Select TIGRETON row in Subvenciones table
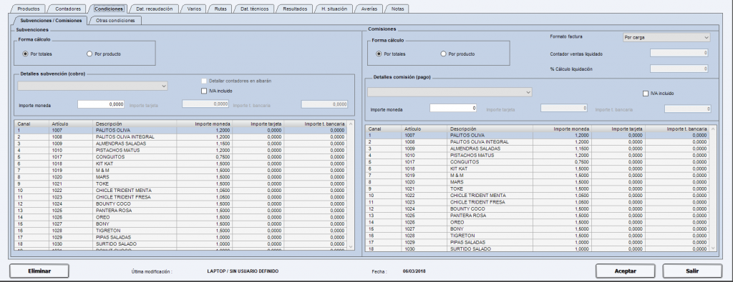This screenshot has height=282, width=733. [181, 231]
